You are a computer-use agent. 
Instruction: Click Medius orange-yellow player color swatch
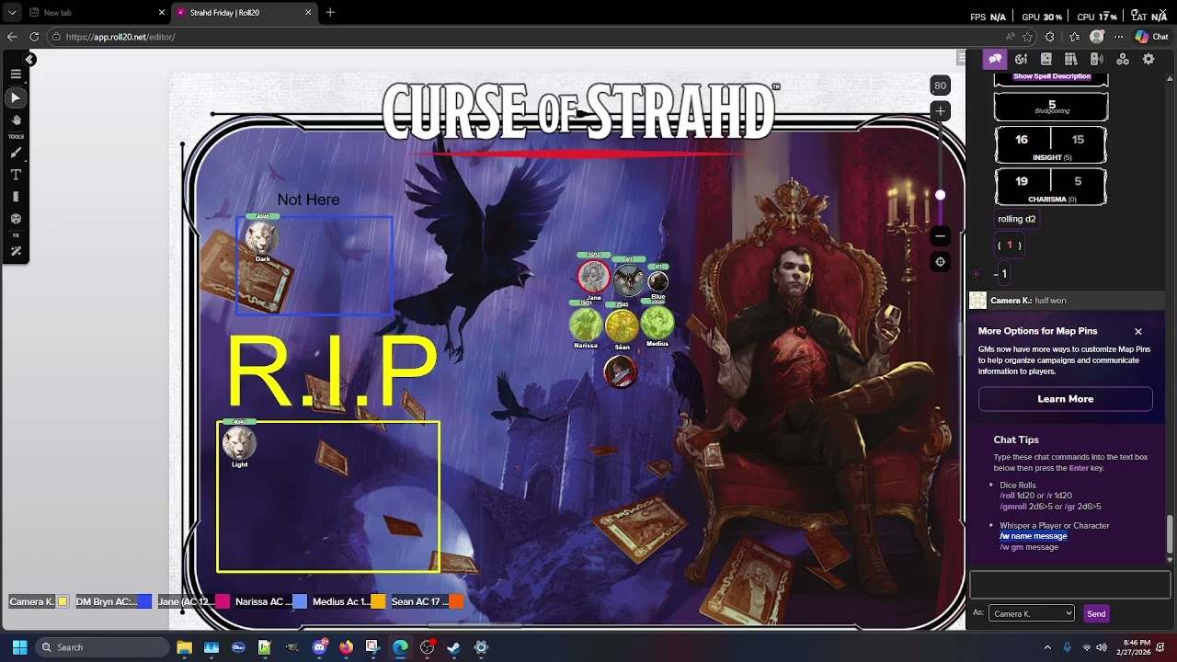coord(378,601)
